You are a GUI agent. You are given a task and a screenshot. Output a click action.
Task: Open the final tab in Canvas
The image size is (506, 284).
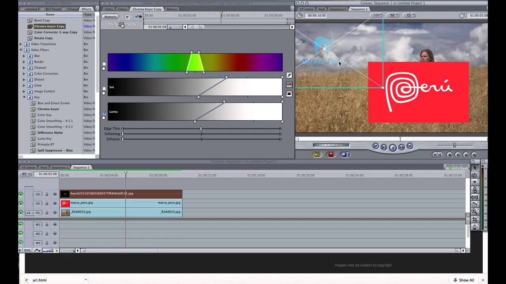pos(321,9)
